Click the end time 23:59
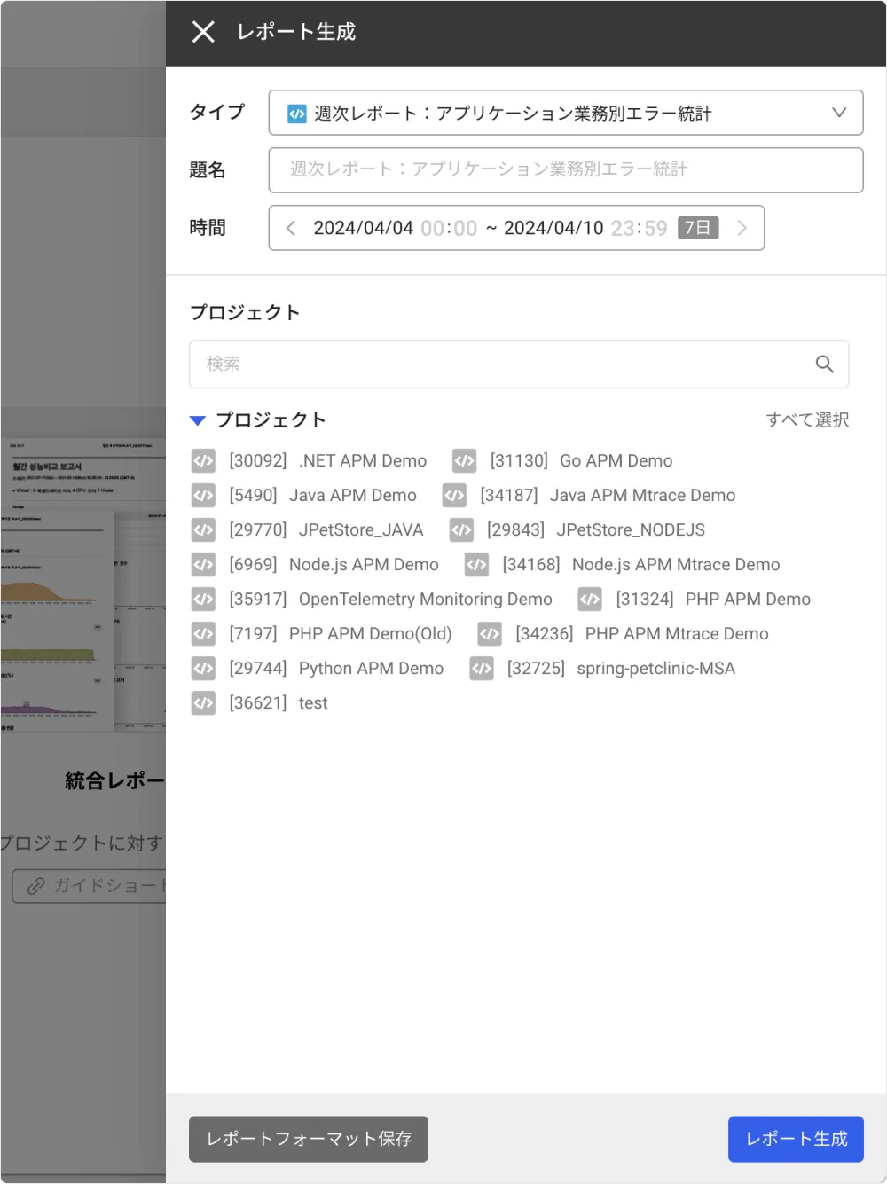 (x=639, y=228)
